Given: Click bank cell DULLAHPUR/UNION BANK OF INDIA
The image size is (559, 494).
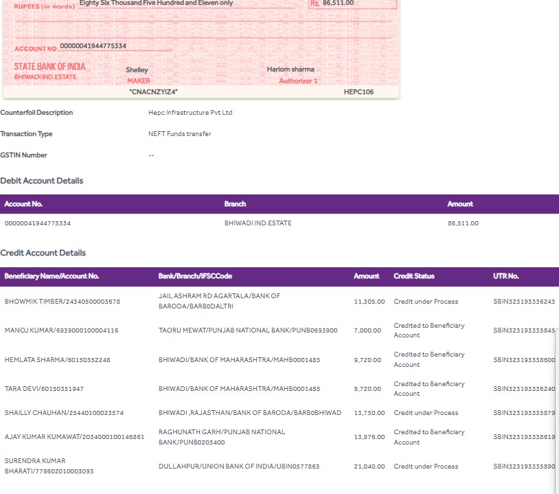Looking at the screenshot, I should pyautogui.click(x=239, y=467).
